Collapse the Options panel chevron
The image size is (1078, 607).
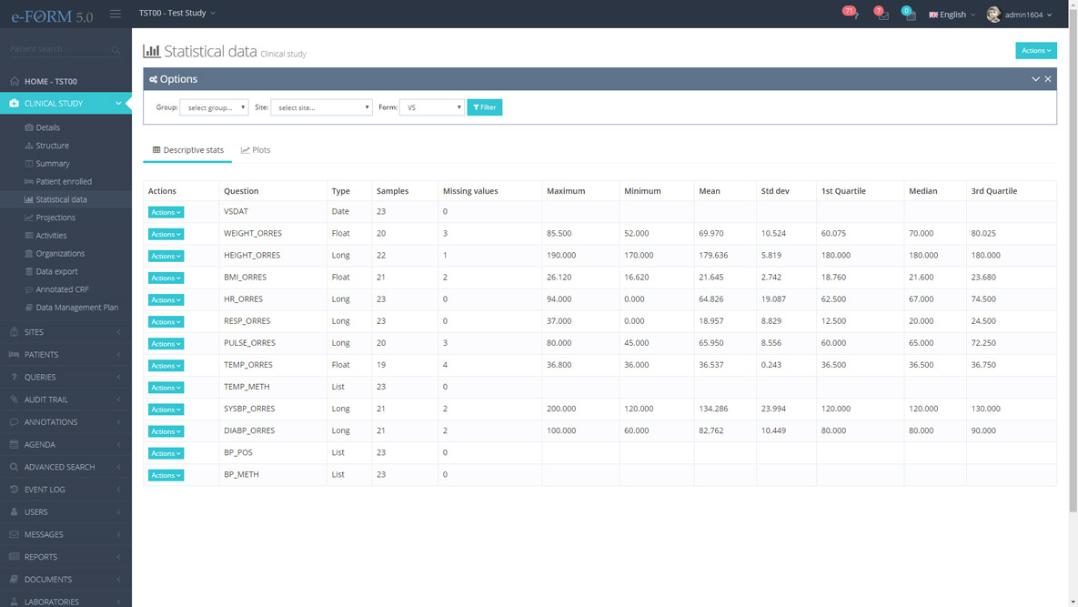(x=1035, y=79)
